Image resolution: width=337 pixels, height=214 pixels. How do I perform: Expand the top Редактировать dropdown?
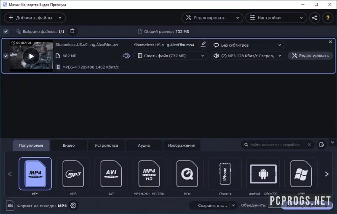point(238,18)
